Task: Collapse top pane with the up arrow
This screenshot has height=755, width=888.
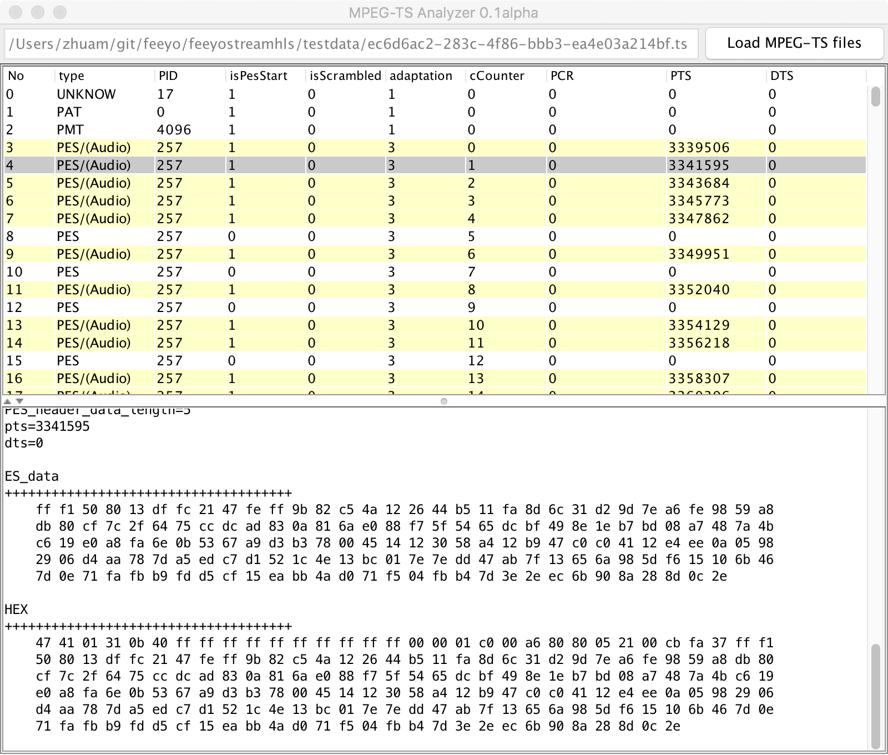Action: coord(8,401)
